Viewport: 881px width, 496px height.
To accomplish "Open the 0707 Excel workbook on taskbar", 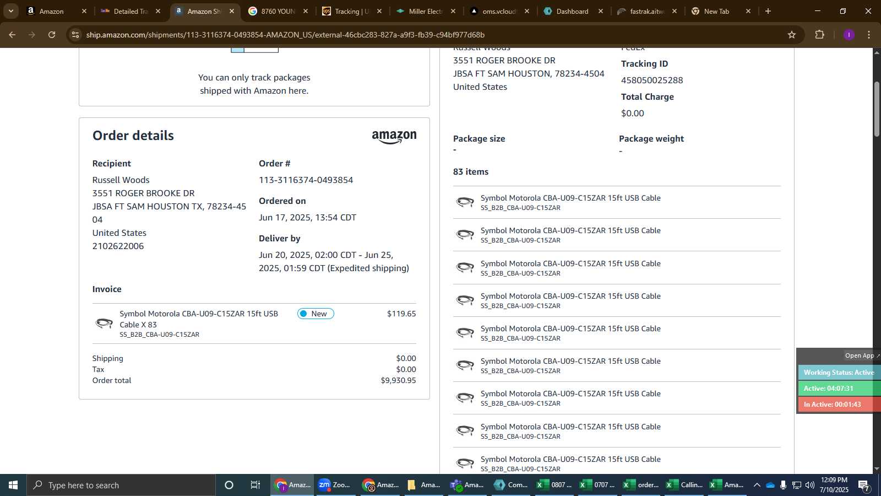I will 597,485.
